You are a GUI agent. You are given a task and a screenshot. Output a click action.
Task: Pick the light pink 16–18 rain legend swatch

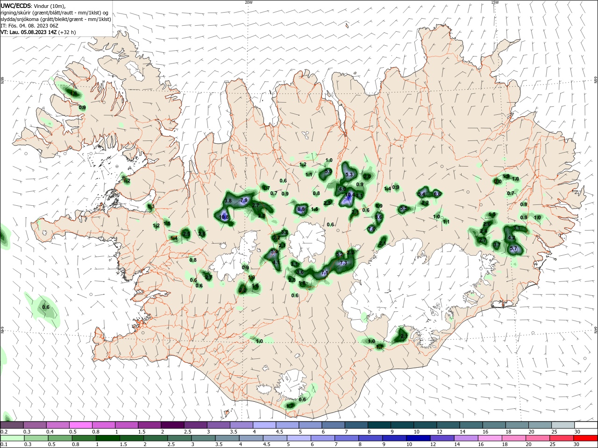(490, 438)
